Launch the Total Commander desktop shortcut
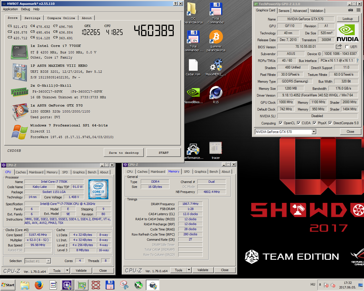 (x=216, y=13)
